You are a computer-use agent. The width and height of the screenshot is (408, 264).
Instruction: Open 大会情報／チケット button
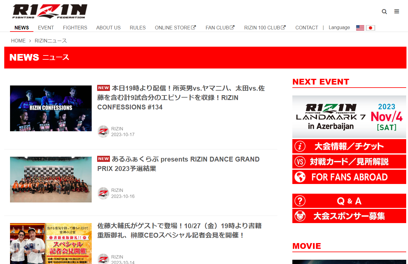[349, 146]
